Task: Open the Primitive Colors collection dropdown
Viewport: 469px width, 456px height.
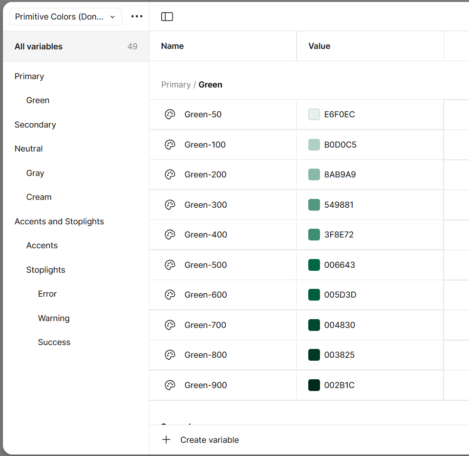Action: click(65, 17)
